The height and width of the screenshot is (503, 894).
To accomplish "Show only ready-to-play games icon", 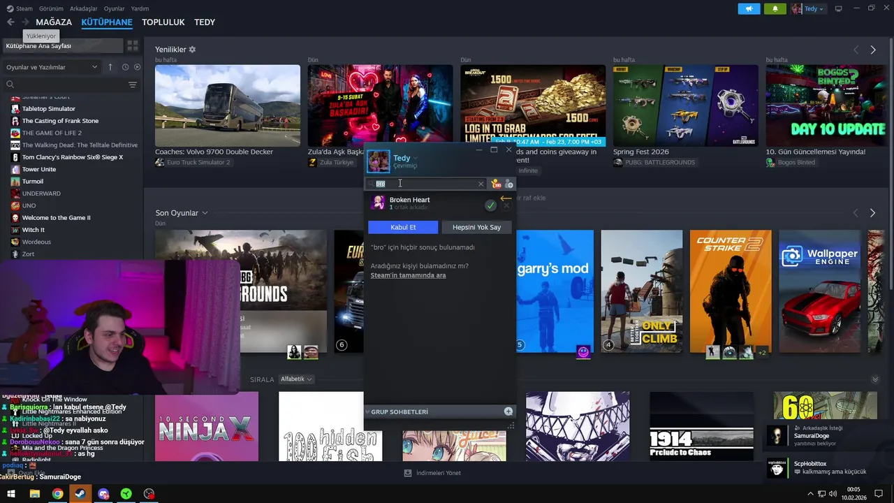I will point(137,67).
